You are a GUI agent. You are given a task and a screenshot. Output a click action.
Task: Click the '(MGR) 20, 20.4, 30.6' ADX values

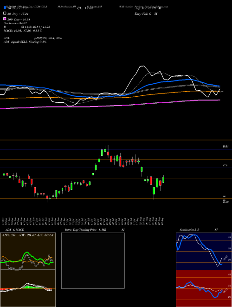(48, 38)
